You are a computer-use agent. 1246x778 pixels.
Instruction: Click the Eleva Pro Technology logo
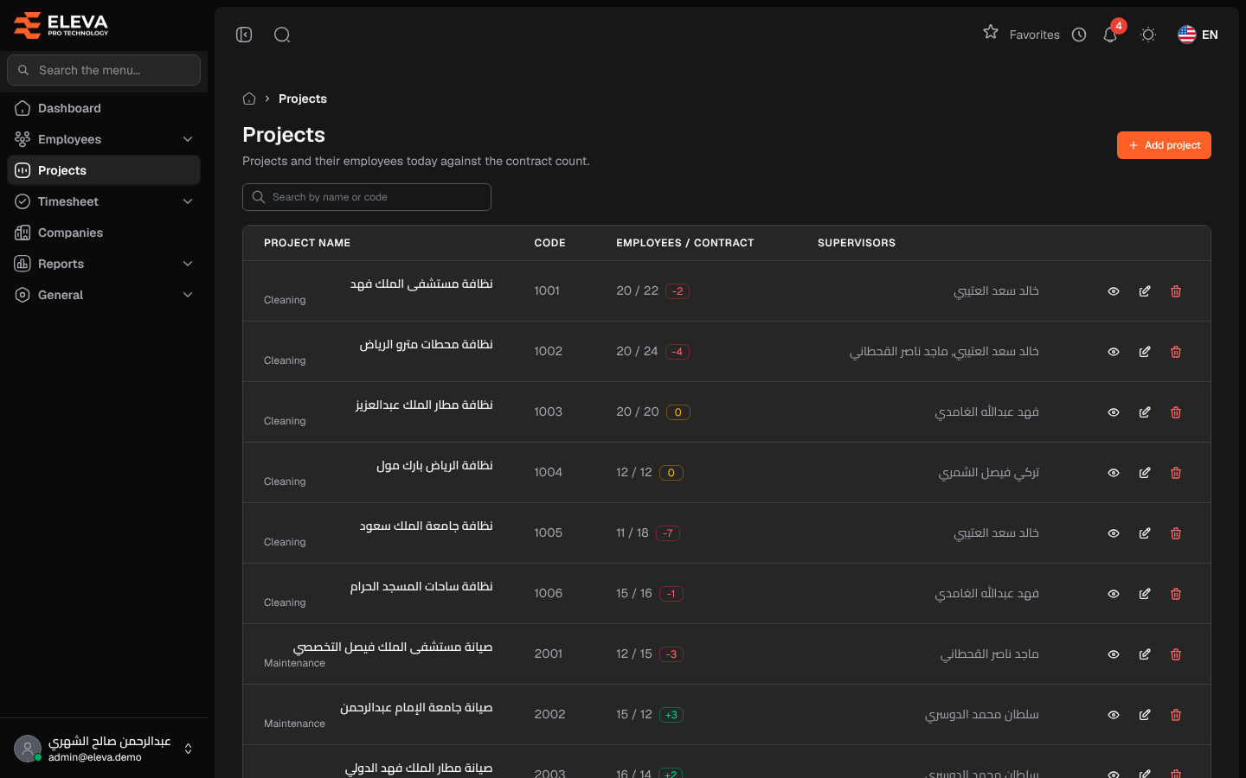tap(61, 25)
